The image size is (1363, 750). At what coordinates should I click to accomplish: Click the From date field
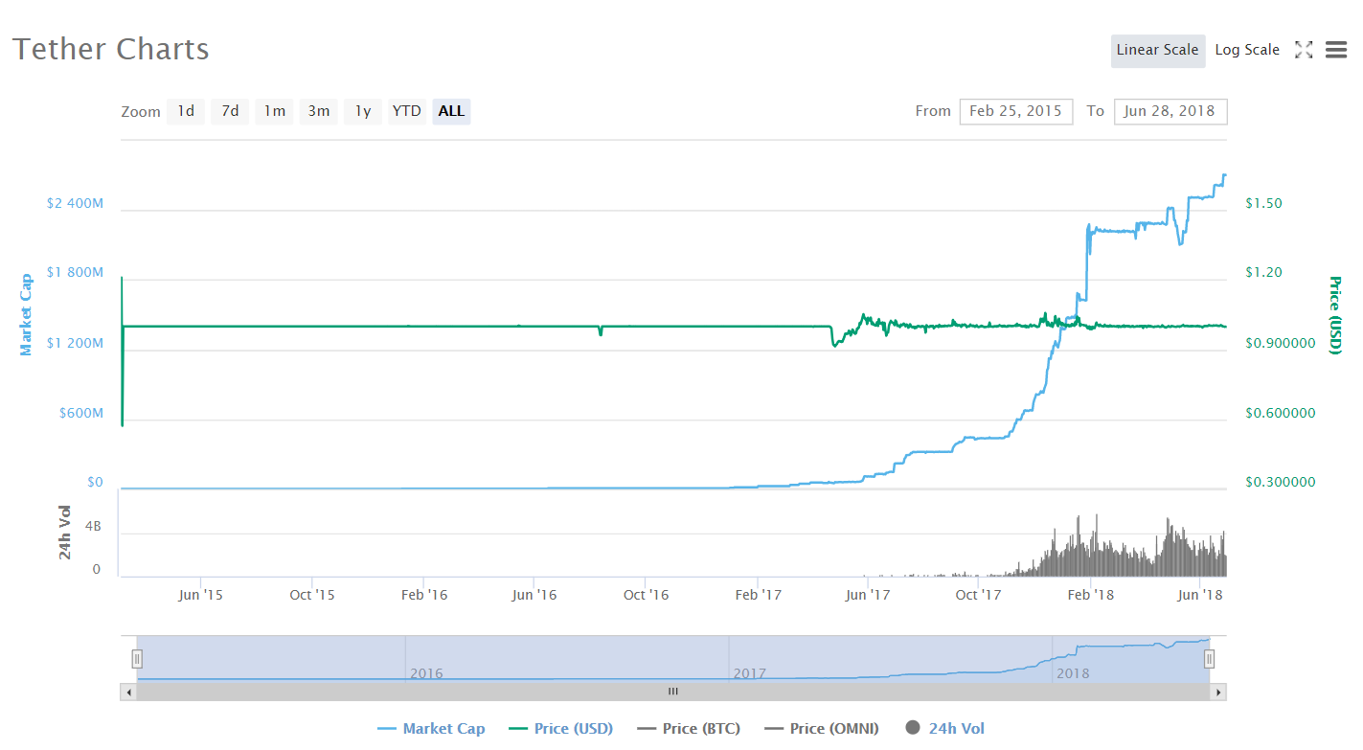1015,111
